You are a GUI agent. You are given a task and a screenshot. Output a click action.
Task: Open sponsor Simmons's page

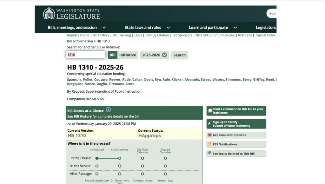(x=233, y=80)
